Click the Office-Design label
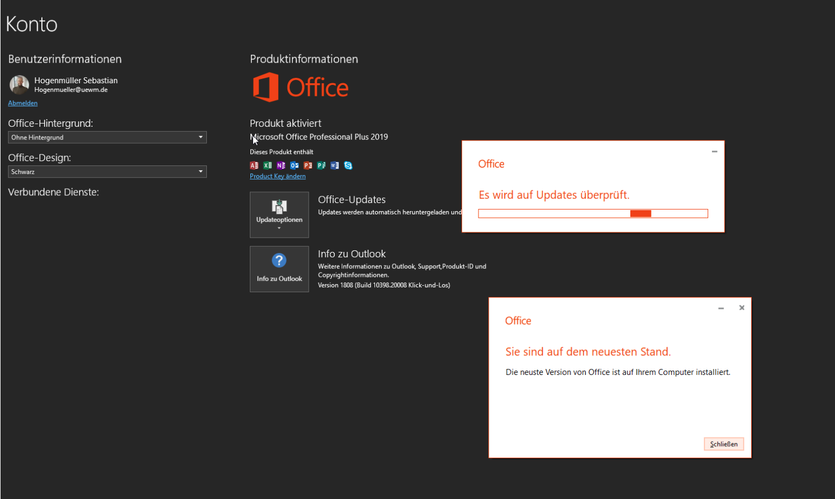The image size is (835, 499). click(39, 158)
